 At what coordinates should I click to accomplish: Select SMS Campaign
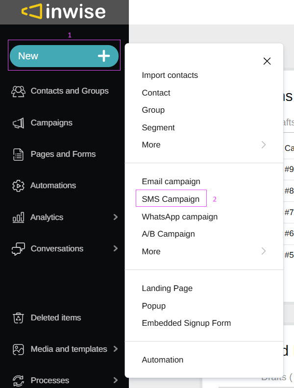171,199
